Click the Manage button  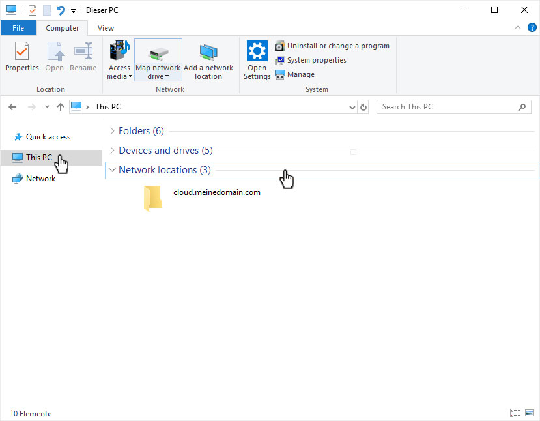point(295,74)
